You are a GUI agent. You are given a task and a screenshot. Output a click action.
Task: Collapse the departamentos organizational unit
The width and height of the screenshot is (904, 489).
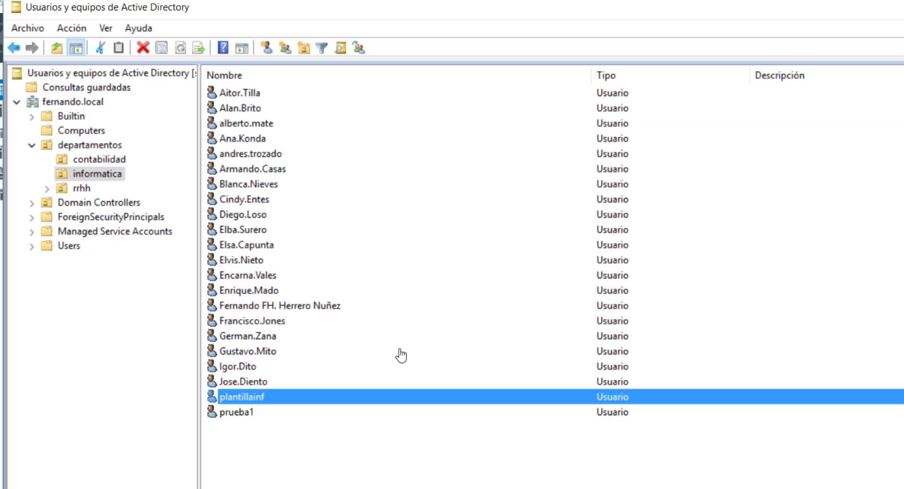[32, 145]
